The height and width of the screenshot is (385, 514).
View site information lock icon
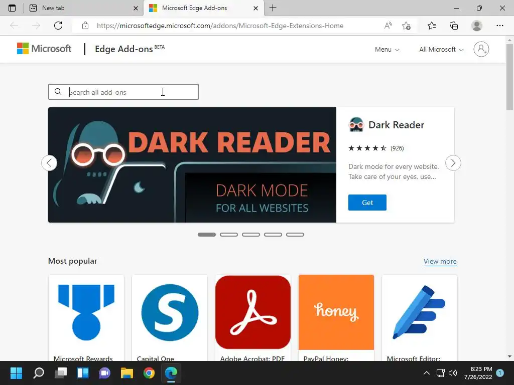point(85,26)
